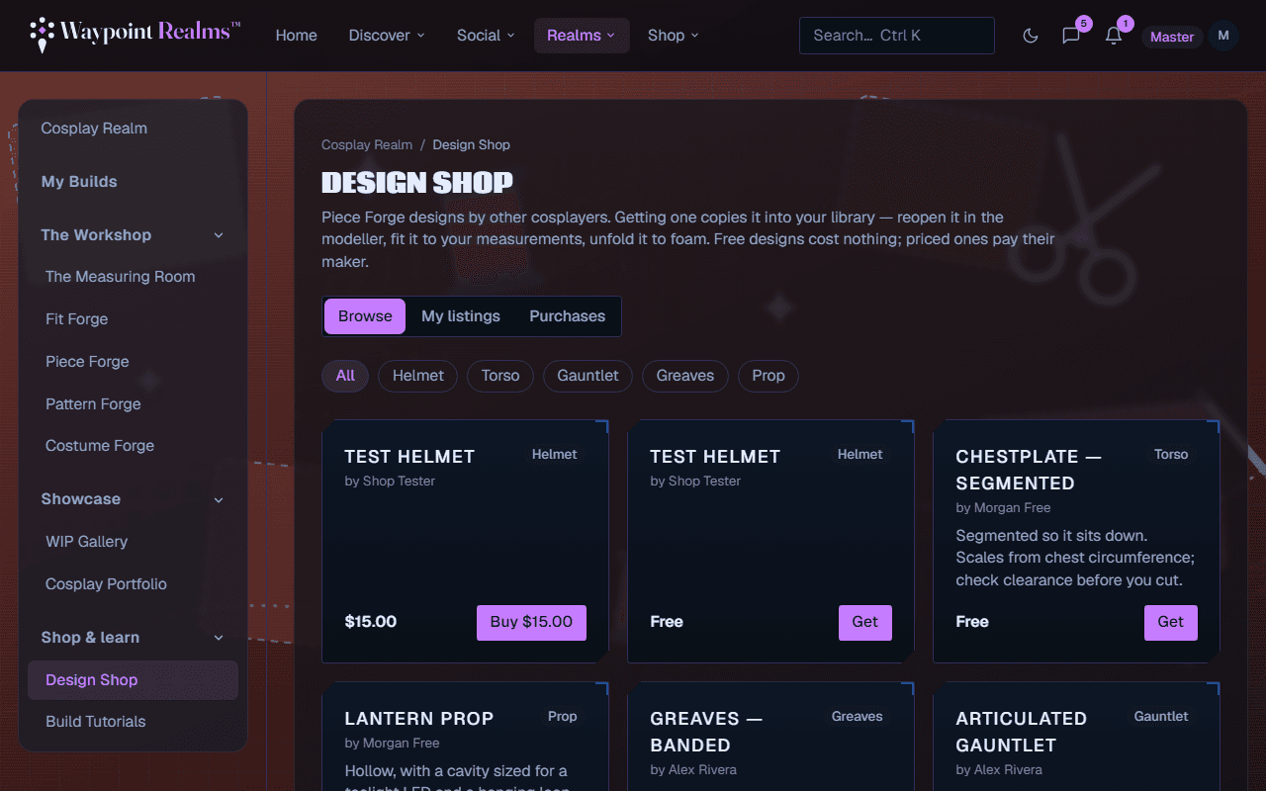This screenshot has width=1266, height=791.
Task: Open the M user avatar
Action: (1223, 36)
